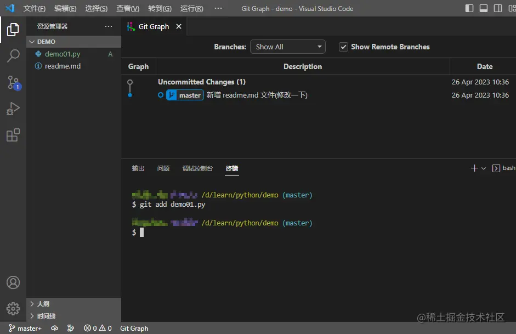Click the Git Graph status bar button
This screenshot has width=516, height=334.
click(134, 329)
